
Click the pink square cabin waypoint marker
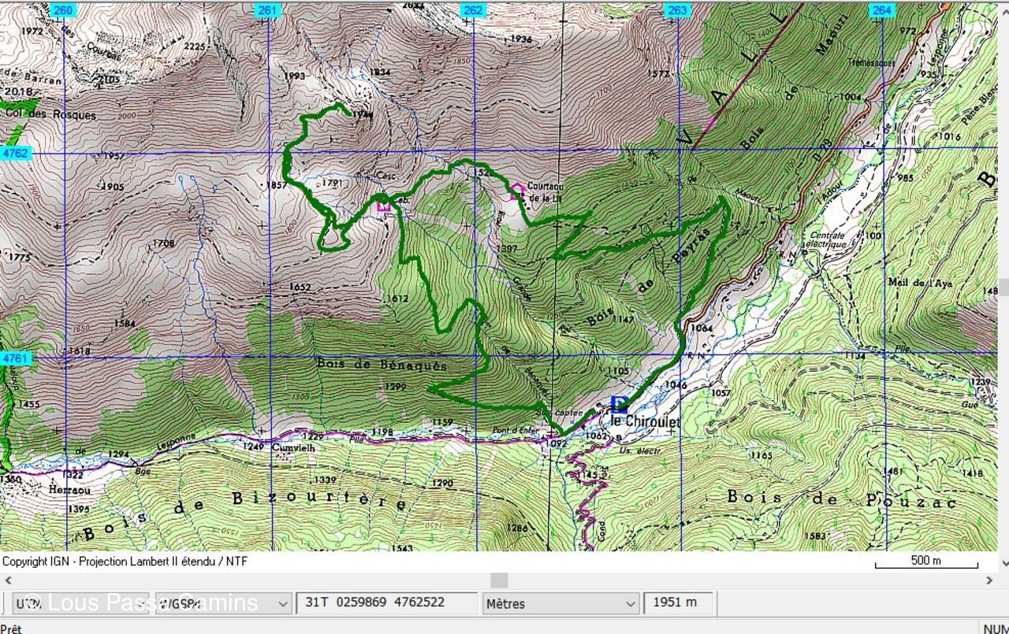click(x=384, y=206)
